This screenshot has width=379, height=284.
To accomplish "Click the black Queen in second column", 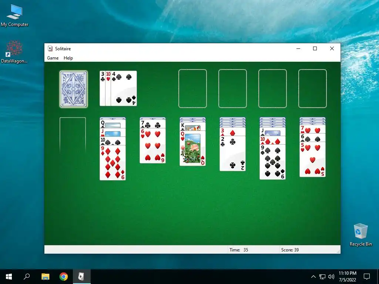I will coord(113,124).
